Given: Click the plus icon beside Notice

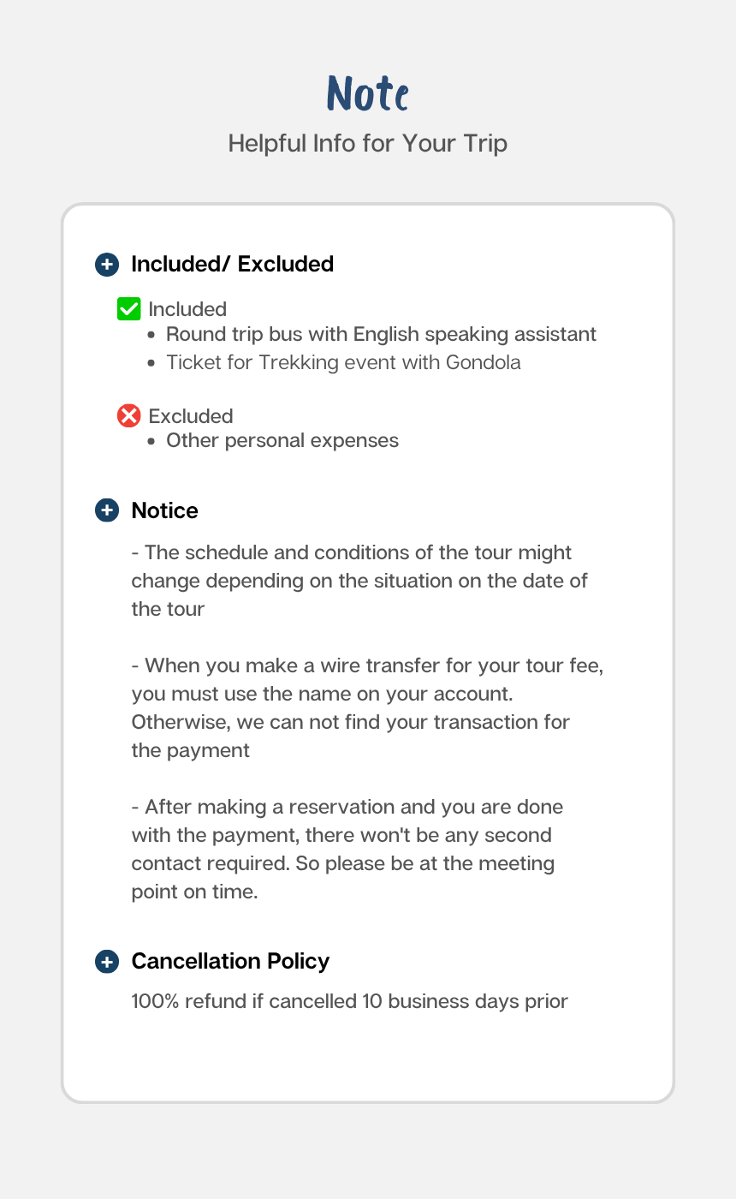Looking at the screenshot, I should 106,510.
